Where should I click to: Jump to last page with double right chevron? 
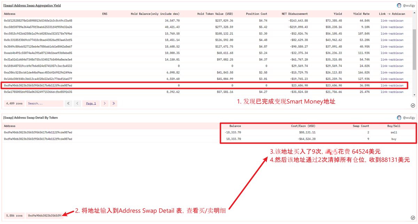(x=114, y=103)
